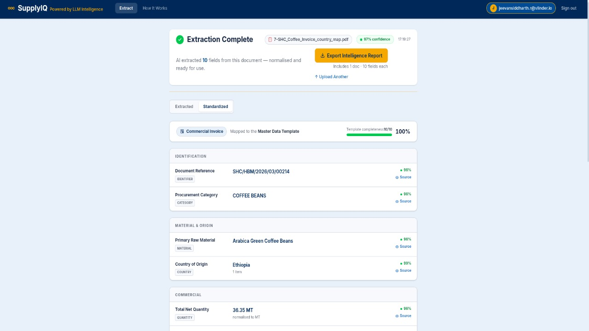Select the Standardized tab
The height and width of the screenshot is (331, 589).
pos(216,107)
